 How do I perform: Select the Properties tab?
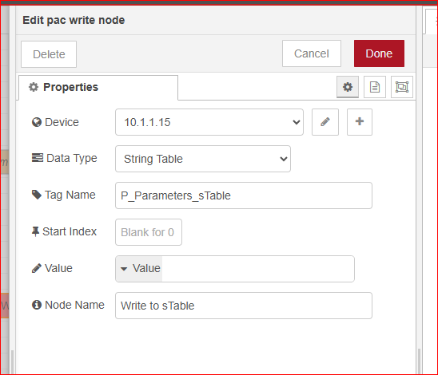tap(98, 87)
